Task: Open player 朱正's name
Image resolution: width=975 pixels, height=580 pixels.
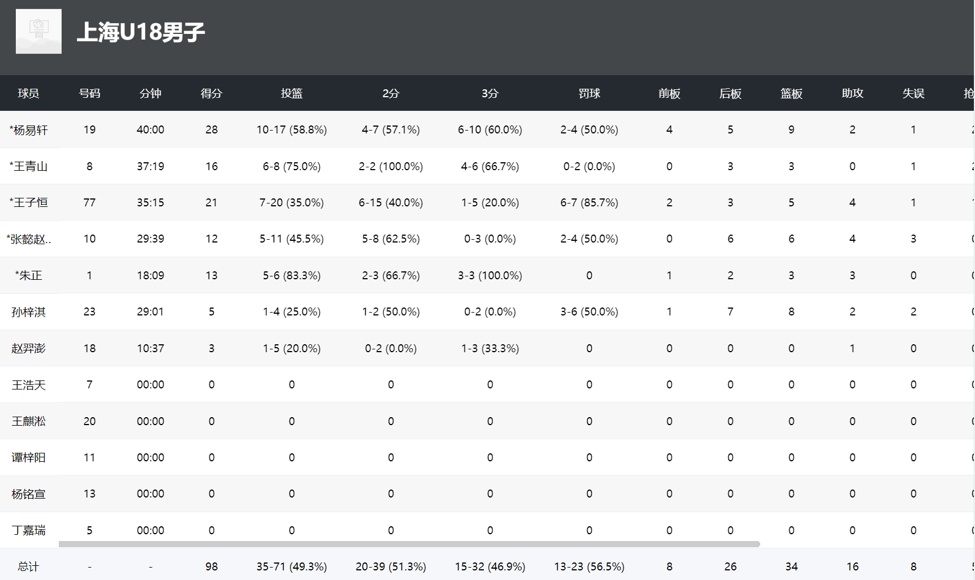Action: pos(29,275)
